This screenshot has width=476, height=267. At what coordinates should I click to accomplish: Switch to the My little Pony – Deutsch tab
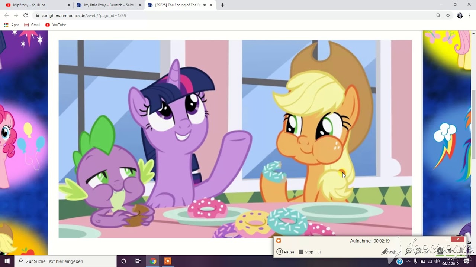[x=109, y=5]
